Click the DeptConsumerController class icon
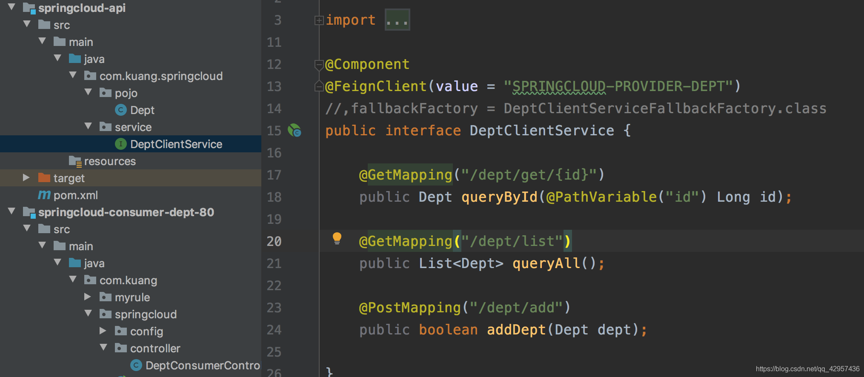 [x=136, y=365]
